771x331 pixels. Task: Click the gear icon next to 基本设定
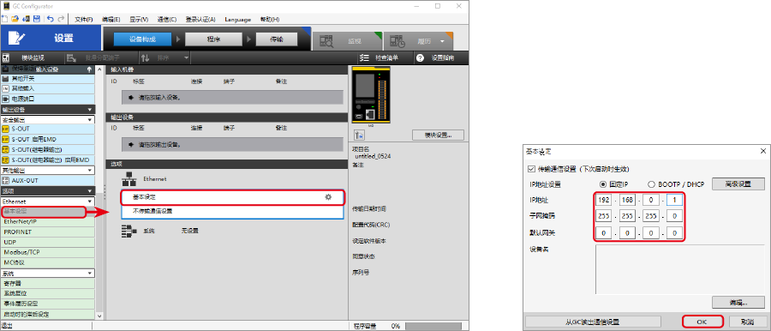point(328,197)
